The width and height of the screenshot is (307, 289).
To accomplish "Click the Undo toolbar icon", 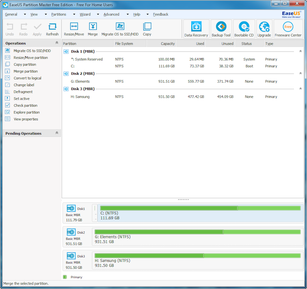I will (x=10, y=30).
